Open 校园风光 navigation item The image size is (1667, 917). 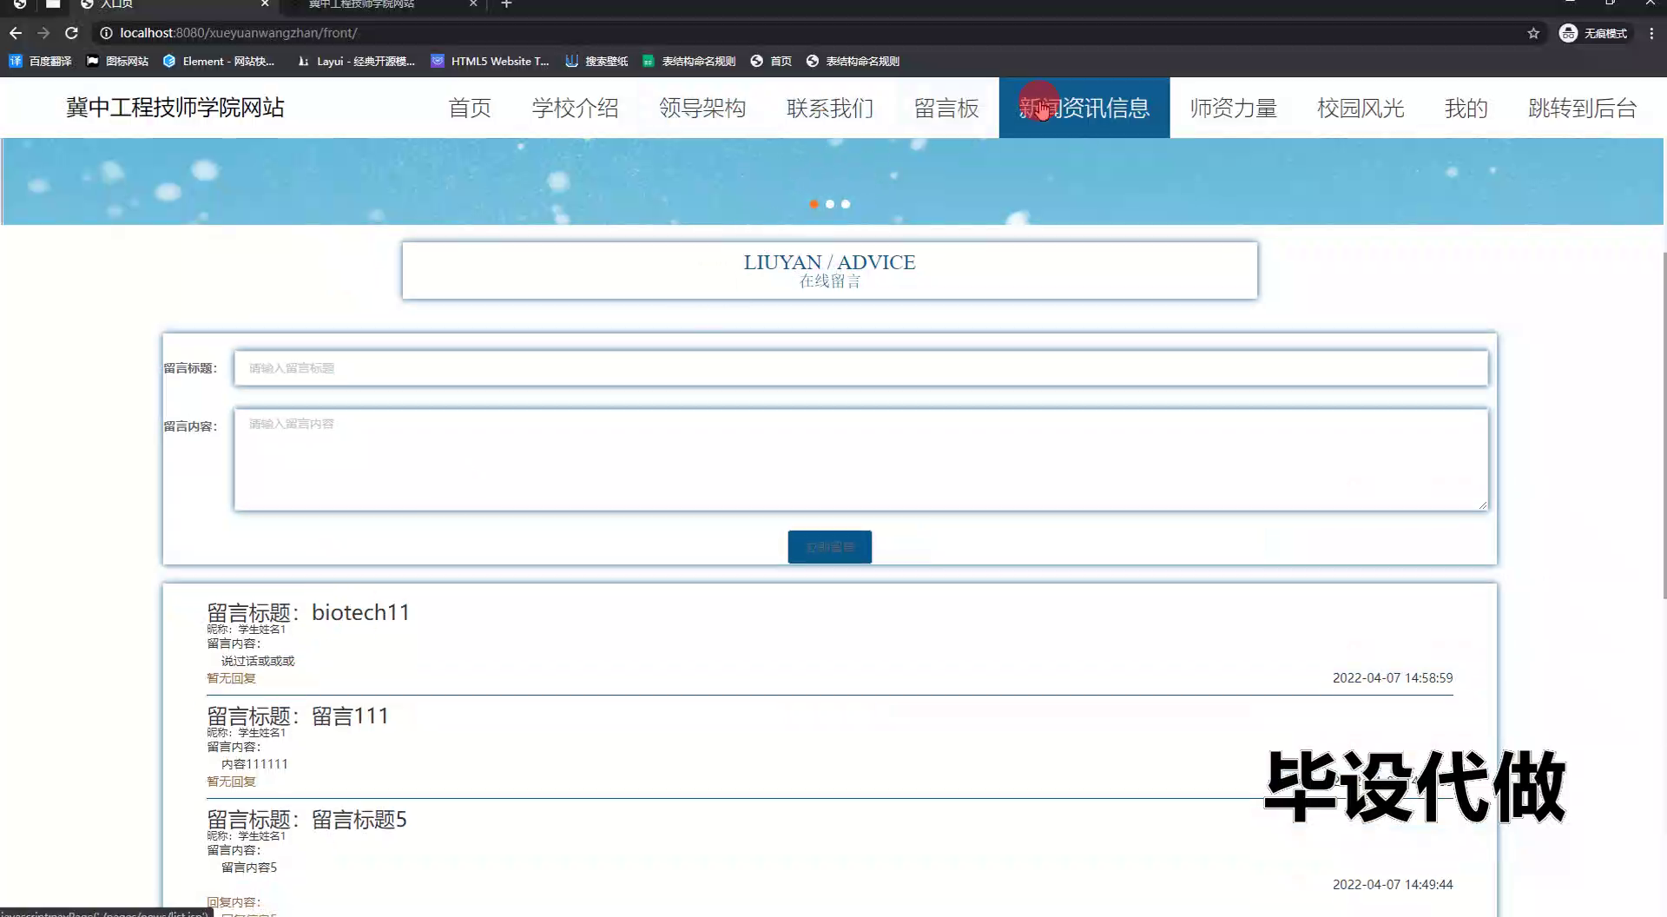point(1361,108)
